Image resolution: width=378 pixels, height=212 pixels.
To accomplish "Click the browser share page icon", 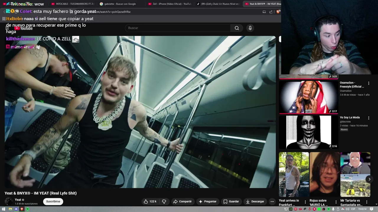I will click(x=271, y=12).
